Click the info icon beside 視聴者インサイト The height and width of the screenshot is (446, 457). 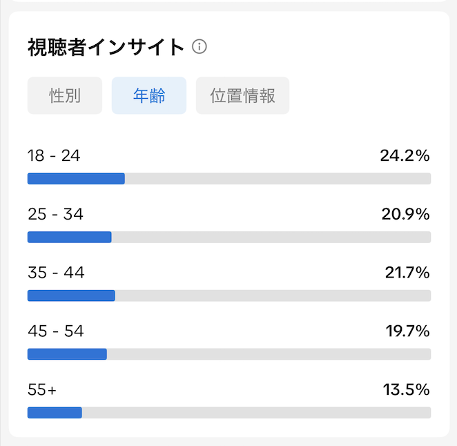pos(200,47)
